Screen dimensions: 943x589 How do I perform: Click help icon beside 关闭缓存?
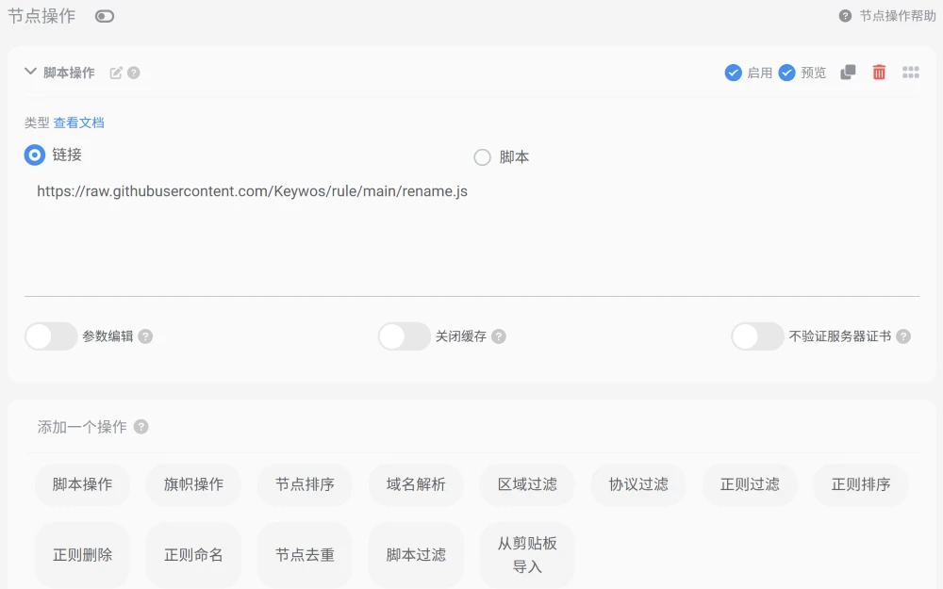coord(499,336)
